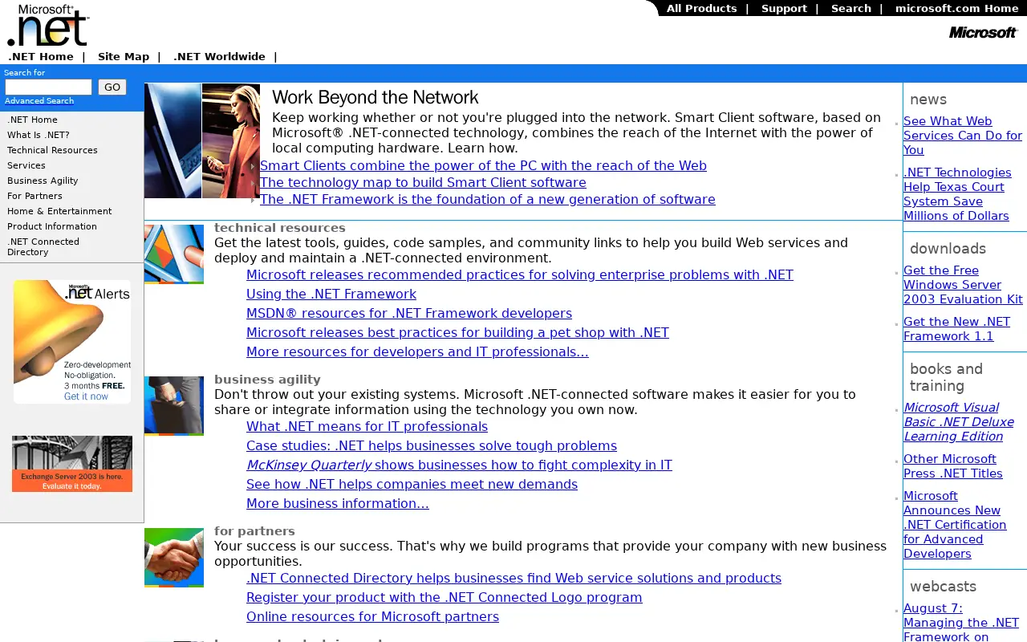Open See What Web Services Can Do news link
The width and height of the screenshot is (1027, 642).
point(963,136)
